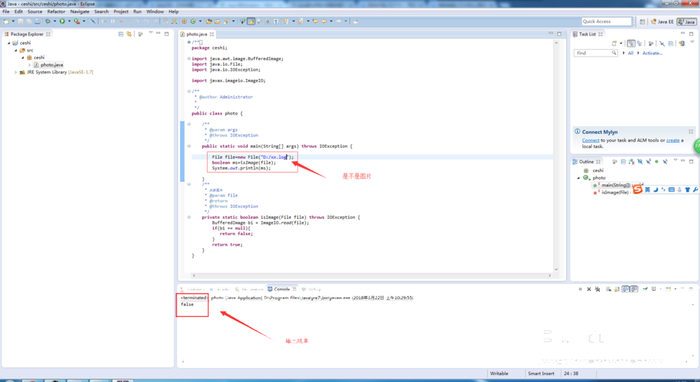Viewport: 700px width, 382px height.
Task: Open the File menu
Action: [6, 12]
